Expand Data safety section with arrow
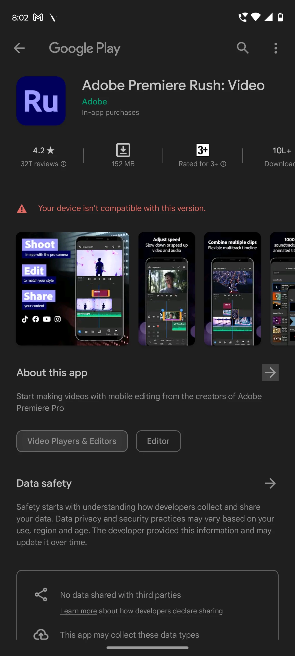The image size is (295, 656). click(270, 483)
